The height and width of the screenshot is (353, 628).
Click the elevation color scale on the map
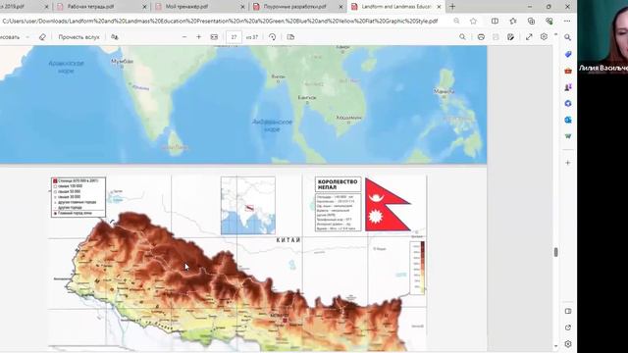pyautogui.click(x=417, y=268)
